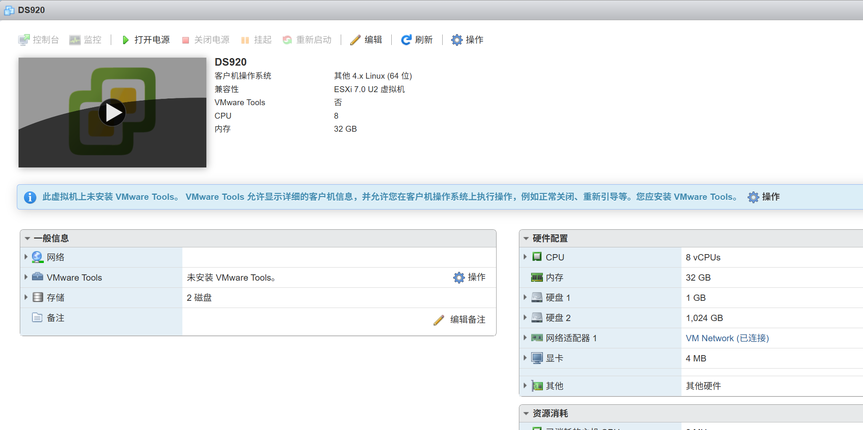Image resolution: width=863 pixels, height=430 pixels.
Task: Click the gear icon in the VMware Tools banner
Action: tap(753, 197)
